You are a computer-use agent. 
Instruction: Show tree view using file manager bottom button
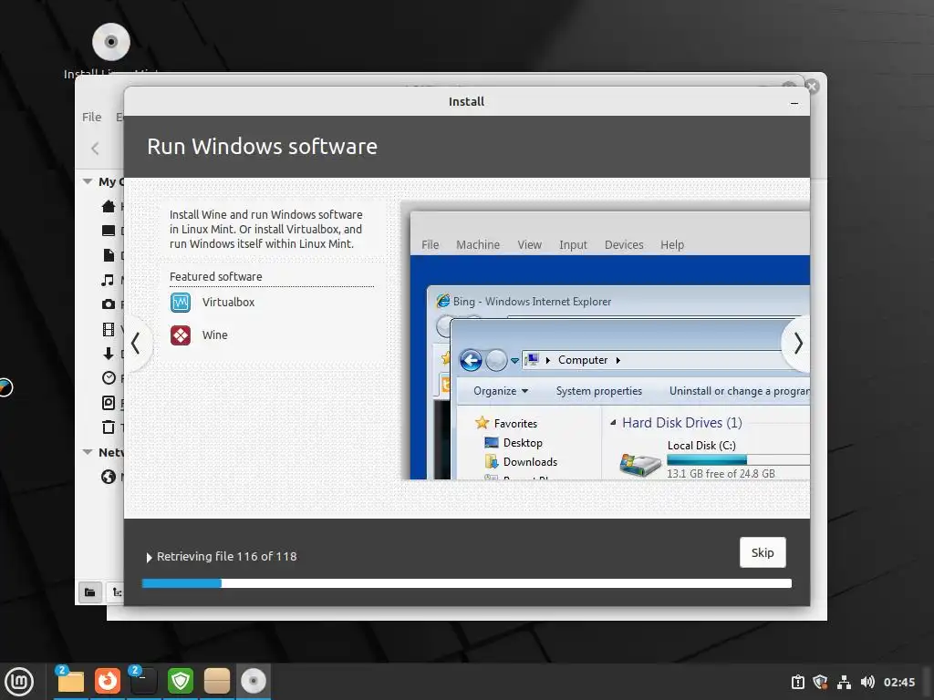pos(117,592)
